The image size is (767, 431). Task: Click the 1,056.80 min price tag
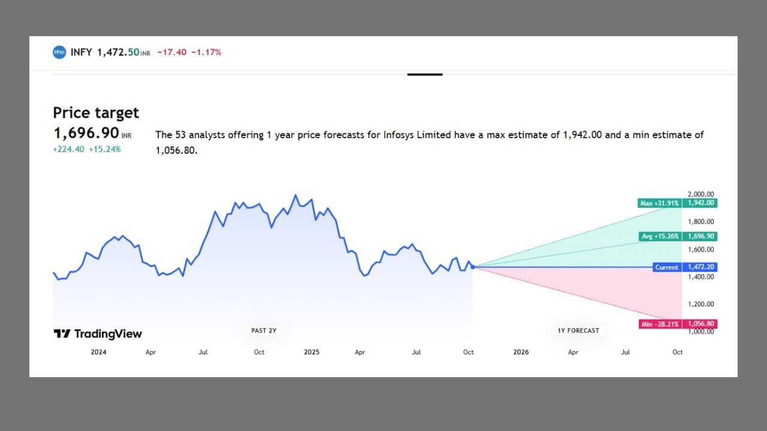click(700, 324)
